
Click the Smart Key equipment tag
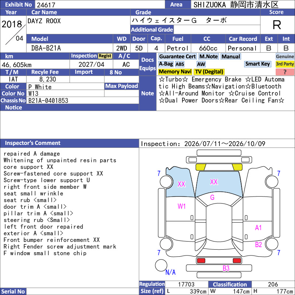coord(258,64)
